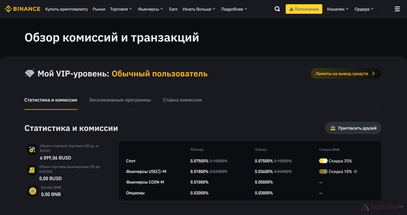Toggle the Скидка 25% BNB switch
This screenshot has width=407, height=215.
(323, 161)
